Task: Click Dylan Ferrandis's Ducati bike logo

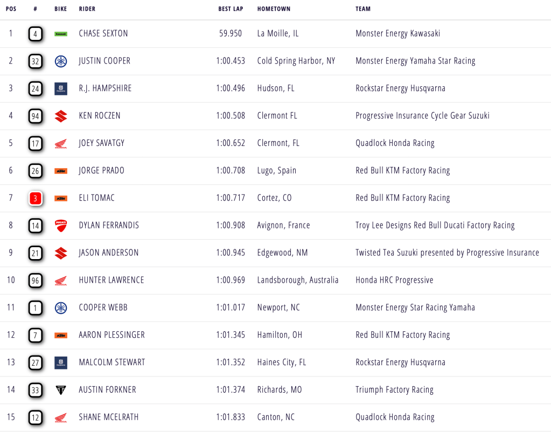Action: [x=61, y=226]
